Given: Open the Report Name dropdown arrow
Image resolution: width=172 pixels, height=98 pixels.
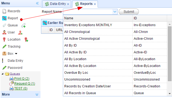Looking at the screenshot, I should point(115,12).
